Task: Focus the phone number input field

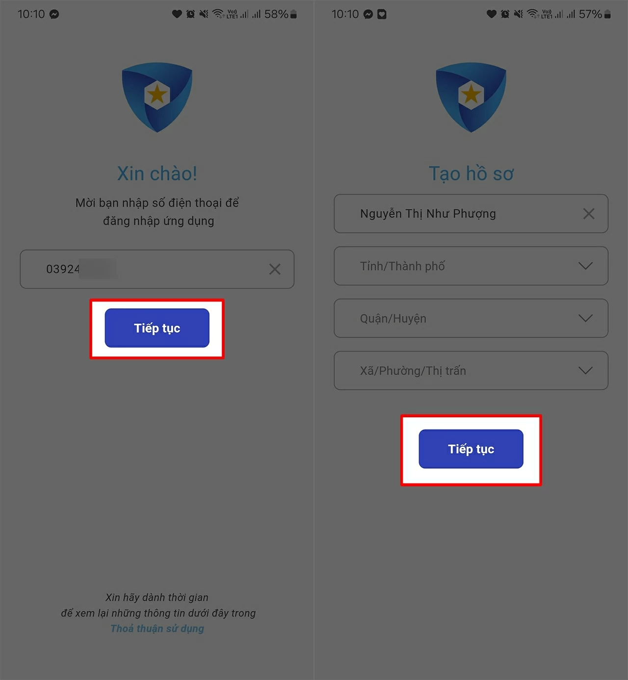Action: (157, 269)
